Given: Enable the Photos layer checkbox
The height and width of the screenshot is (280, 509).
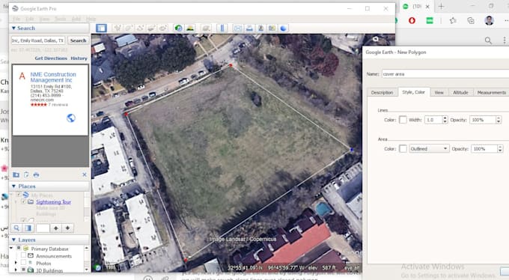Looking at the screenshot, I should (23, 263).
